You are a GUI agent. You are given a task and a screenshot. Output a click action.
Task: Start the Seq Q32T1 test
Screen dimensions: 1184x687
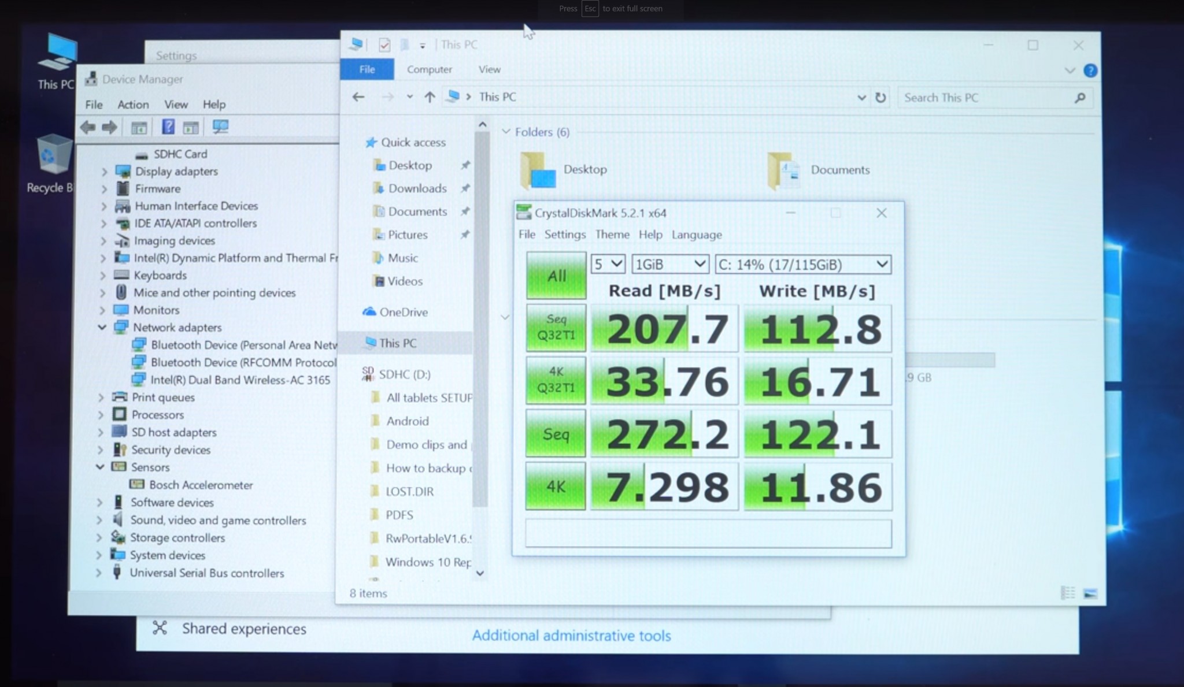pyautogui.click(x=556, y=328)
